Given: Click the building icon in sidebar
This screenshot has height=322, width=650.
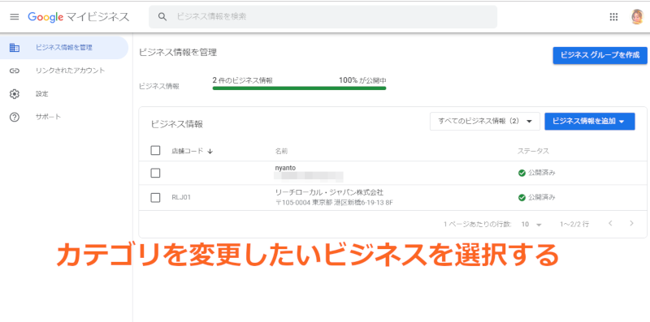Looking at the screenshot, I should 15,48.
